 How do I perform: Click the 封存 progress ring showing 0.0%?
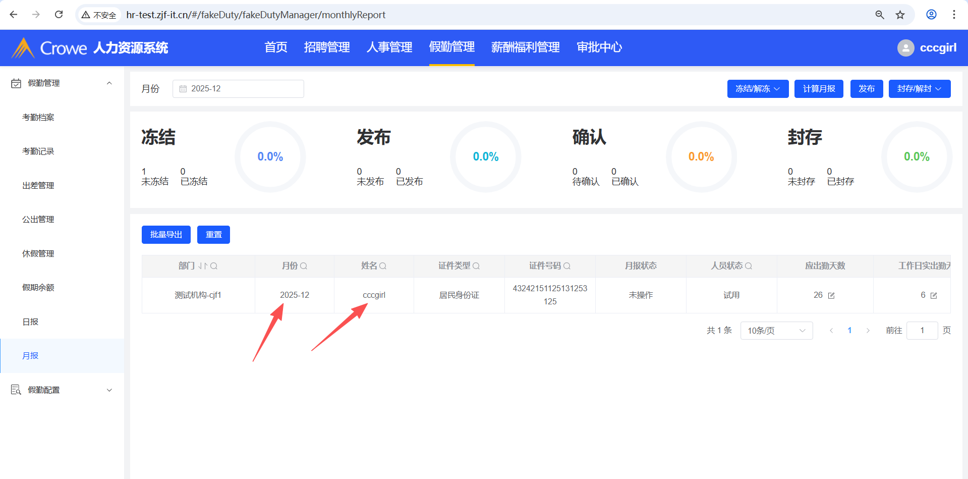point(917,157)
